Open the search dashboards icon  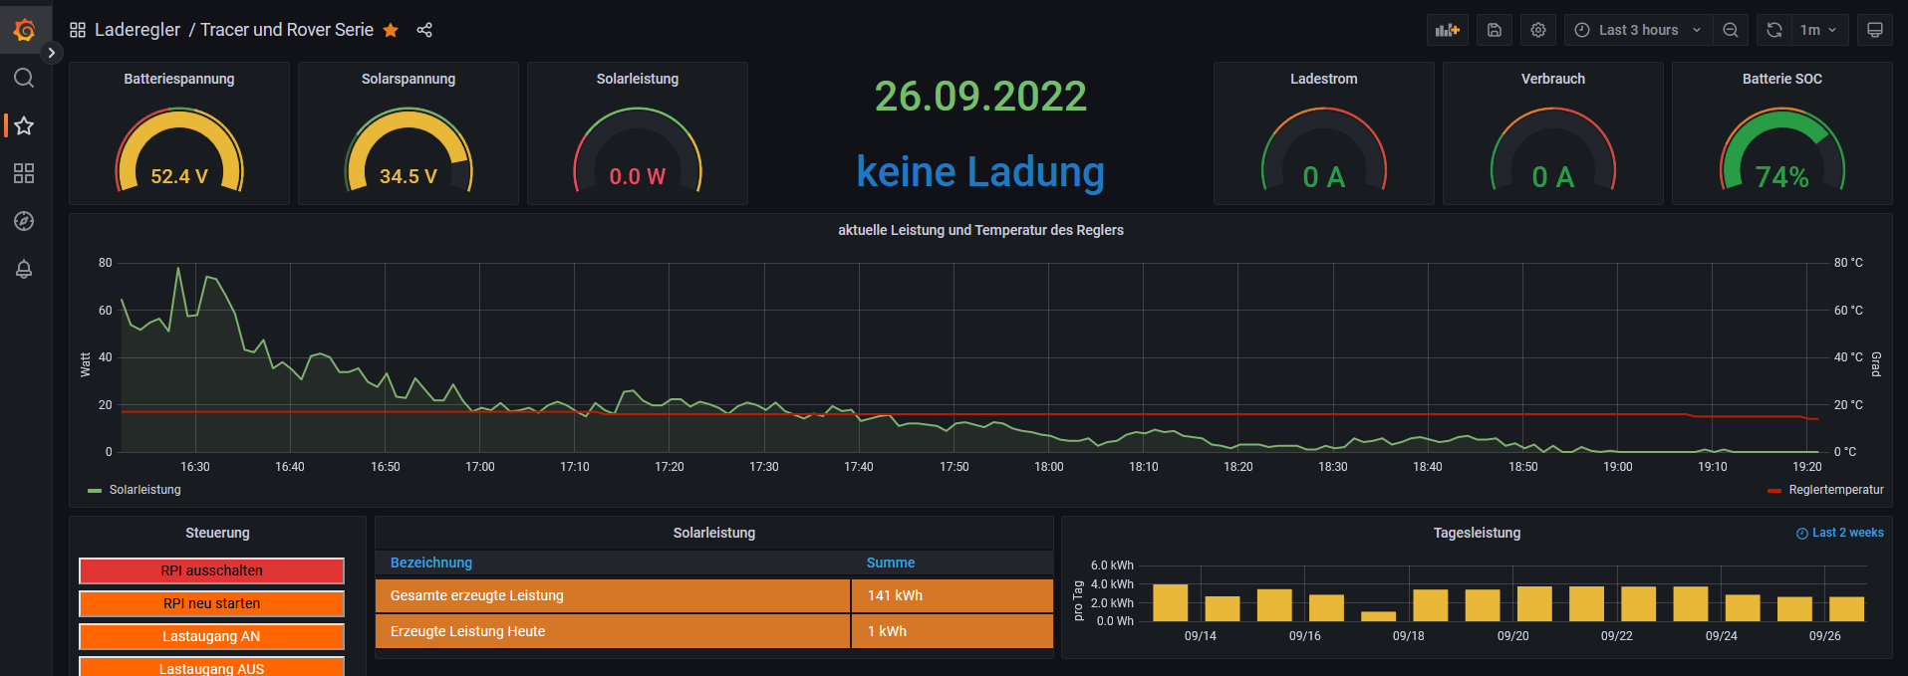click(x=24, y=78)
